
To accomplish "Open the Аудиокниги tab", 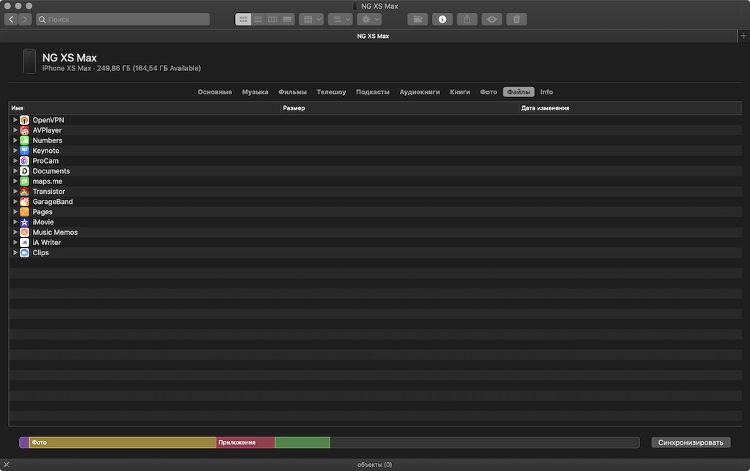I will click(420, 92).
